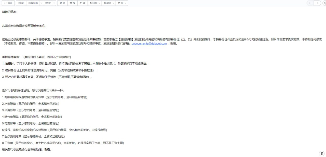Reject the sender with 拒收
Screen dimensions: 326x157
pyautogui.click(x=83, y=3)
